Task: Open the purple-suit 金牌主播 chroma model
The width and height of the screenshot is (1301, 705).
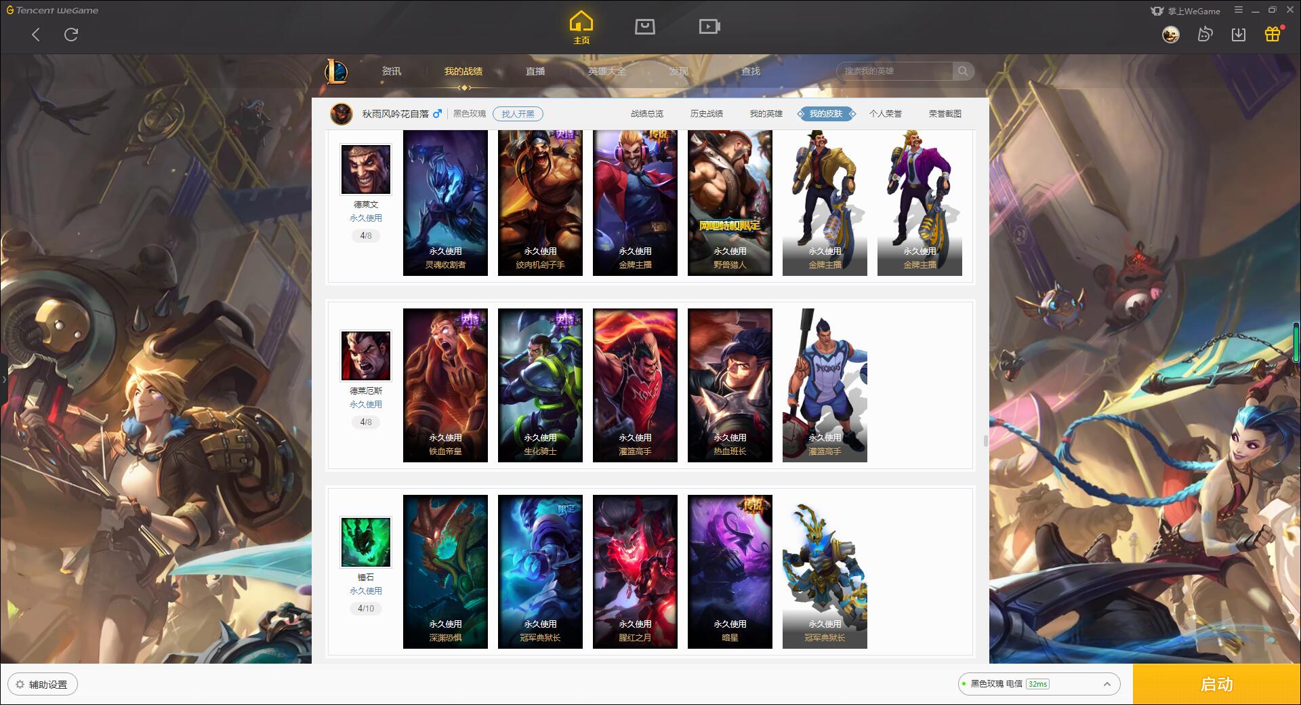Action: (920, 203)
